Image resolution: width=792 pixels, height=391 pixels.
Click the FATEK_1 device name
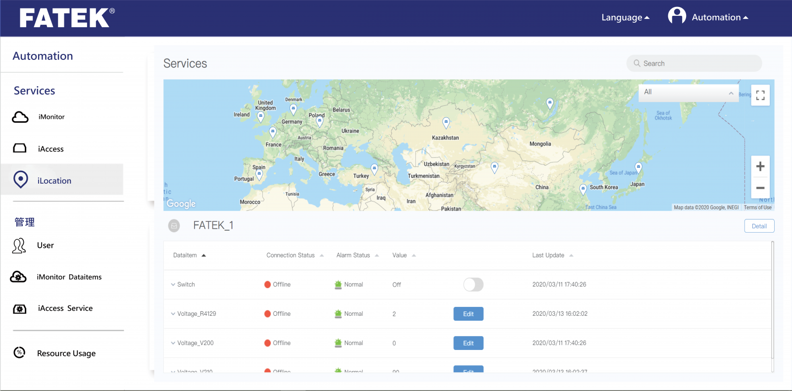point(213,226)
